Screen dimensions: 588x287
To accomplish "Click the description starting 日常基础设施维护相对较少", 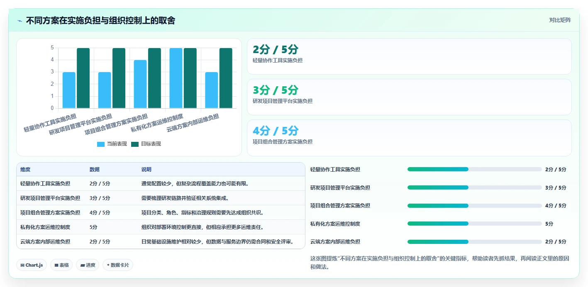I will (x=217, y=241).
